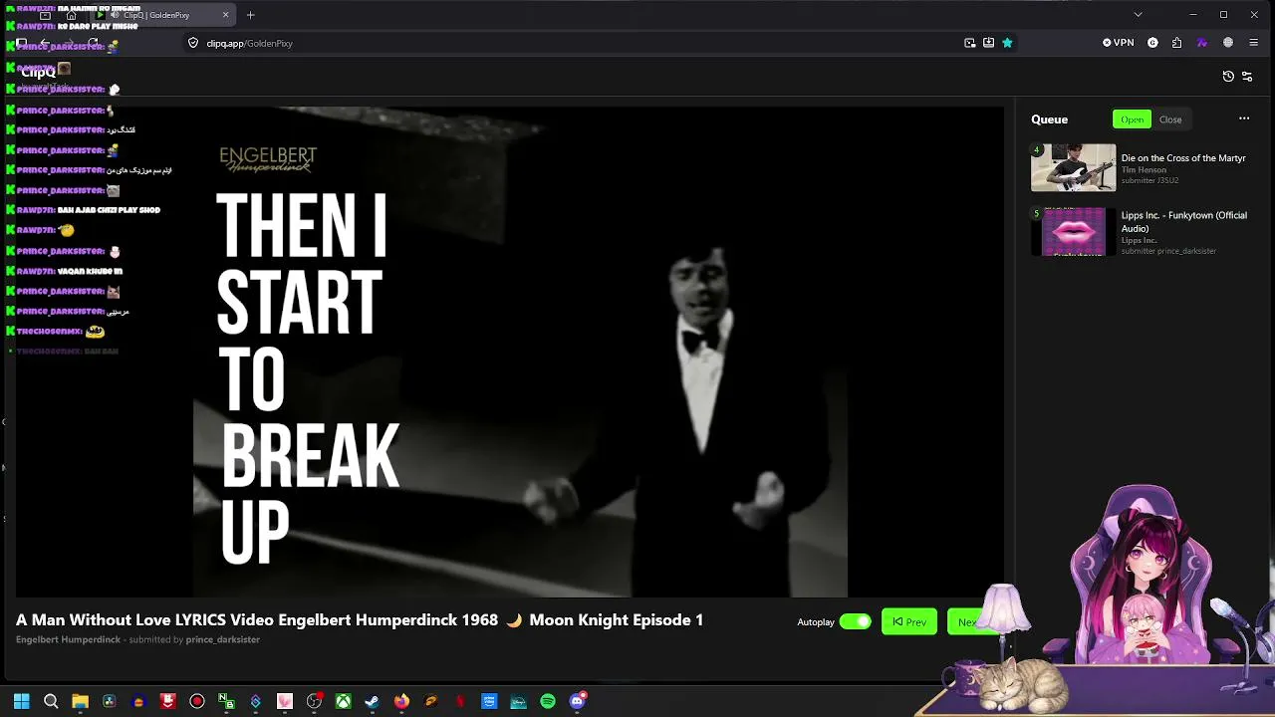The image size is (1275, 717).
Task: Set the queue to Open
Action: point(1132,119)
